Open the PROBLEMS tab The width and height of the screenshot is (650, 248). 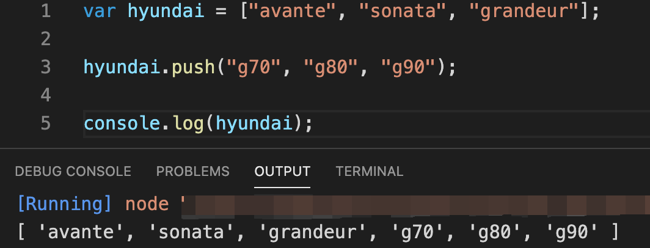193,171
